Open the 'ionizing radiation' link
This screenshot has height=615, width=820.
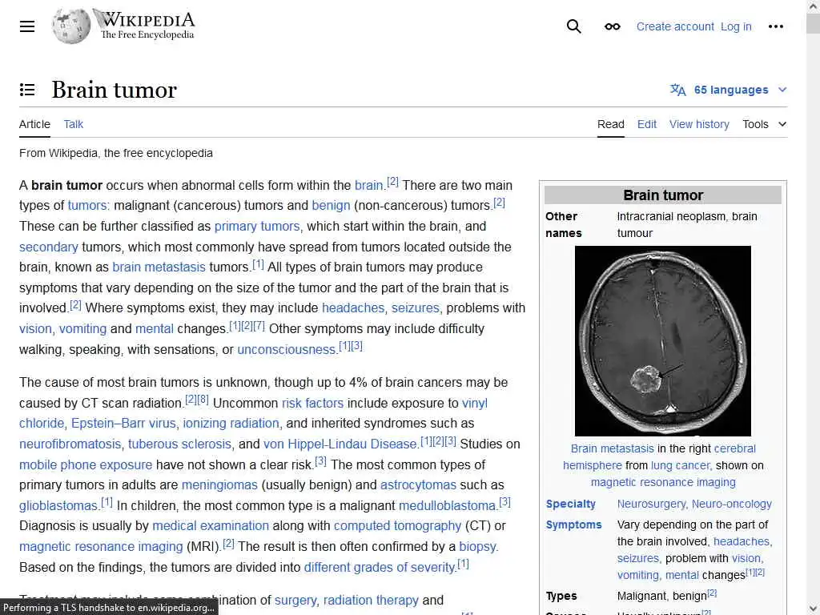tap(231, 423)
